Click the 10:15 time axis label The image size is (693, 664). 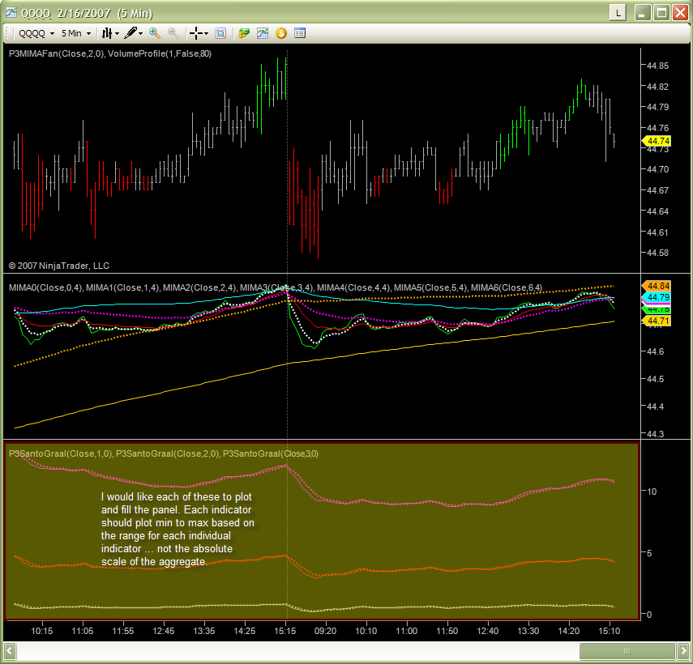[x=42, y=631]
